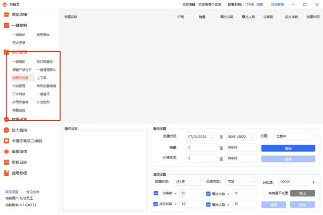The image size is (323, 215).
Task: Open the 处理方式 dropdown showing 下架
Action: (241, 182)
